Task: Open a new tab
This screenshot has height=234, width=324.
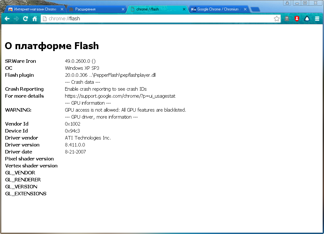Action: [255, 9]
